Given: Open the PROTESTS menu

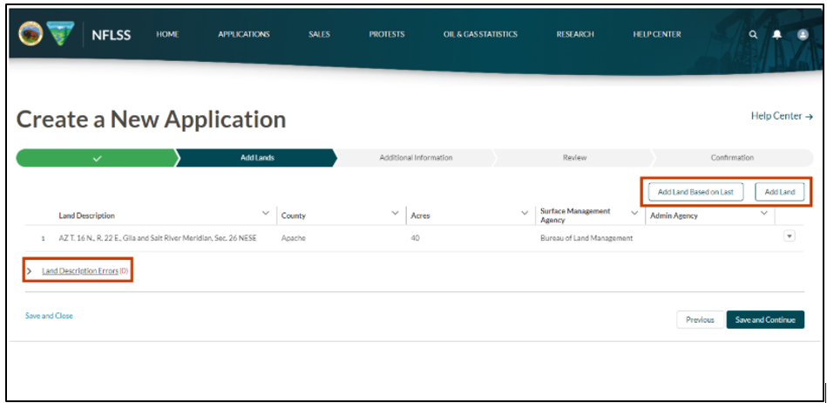Looking at the screenshot, I should 387,34.
